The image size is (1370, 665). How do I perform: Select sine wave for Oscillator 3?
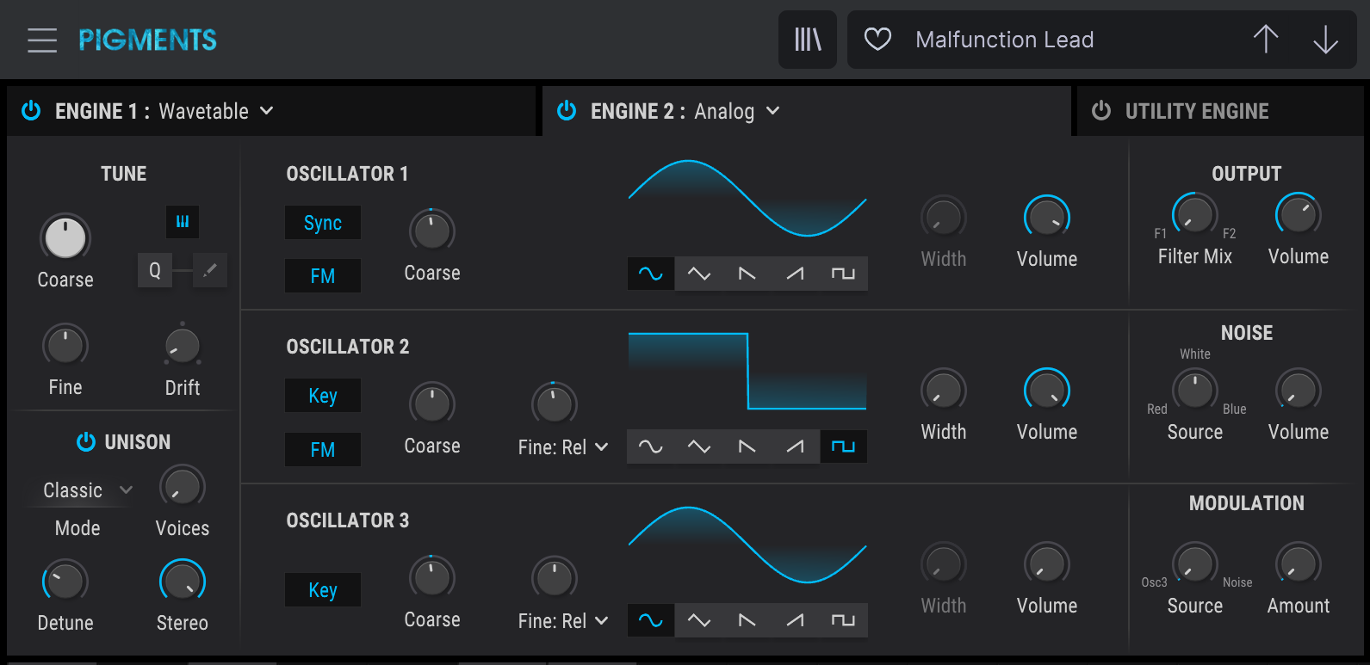point(651,620)
